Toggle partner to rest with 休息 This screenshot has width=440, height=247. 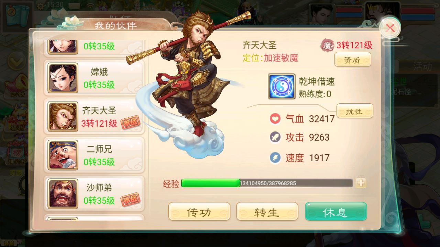click(x=336, y=212)
